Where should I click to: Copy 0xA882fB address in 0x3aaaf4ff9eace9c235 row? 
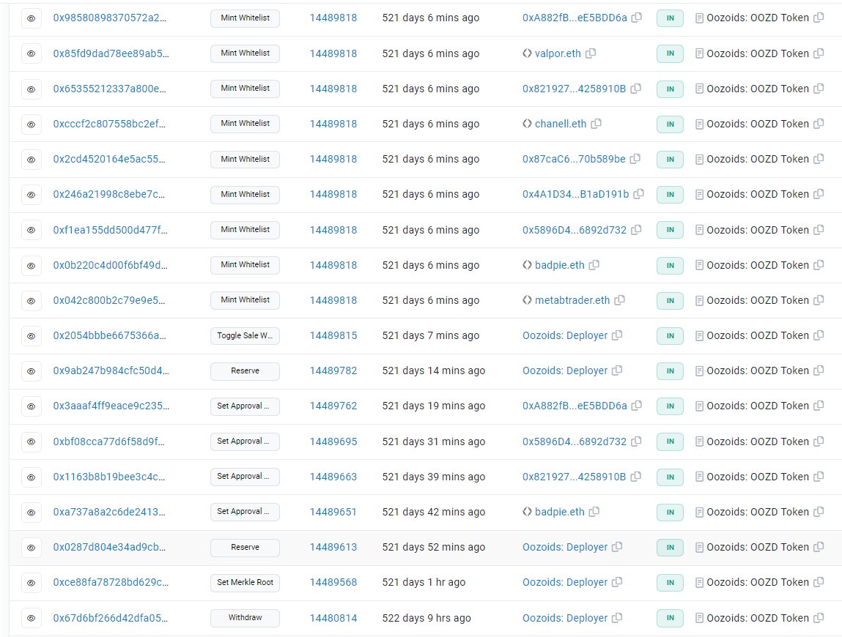tap(636, 406)
